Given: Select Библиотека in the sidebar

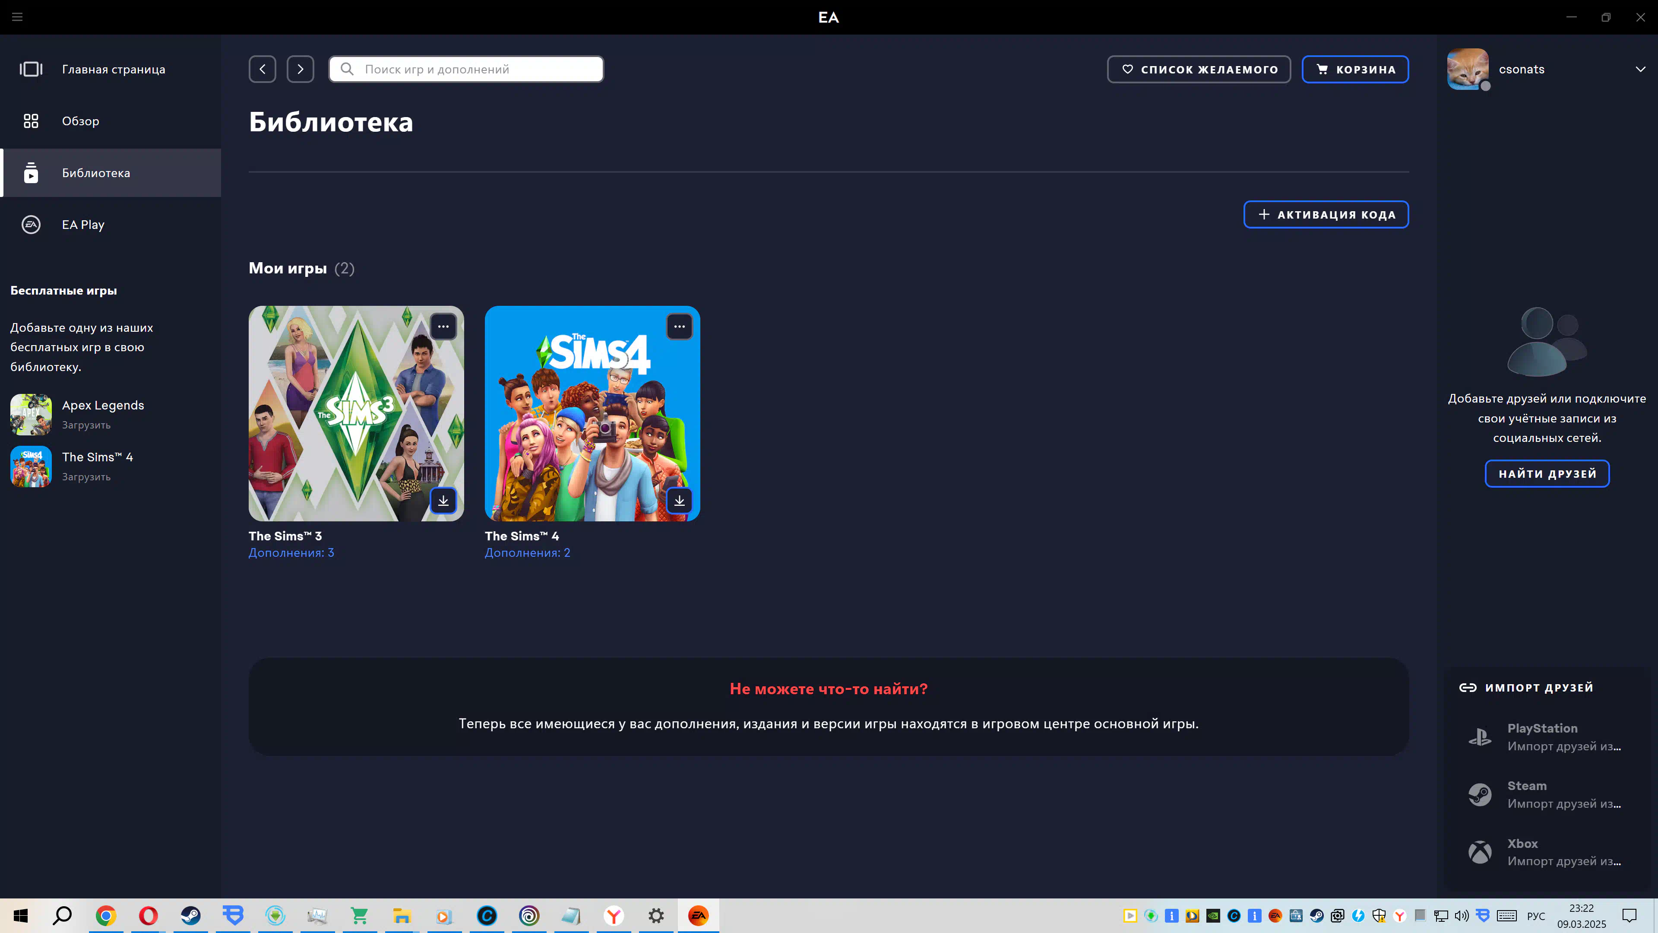Looking at the screenshot, I should pyautogui.click(x=111, y=173).
